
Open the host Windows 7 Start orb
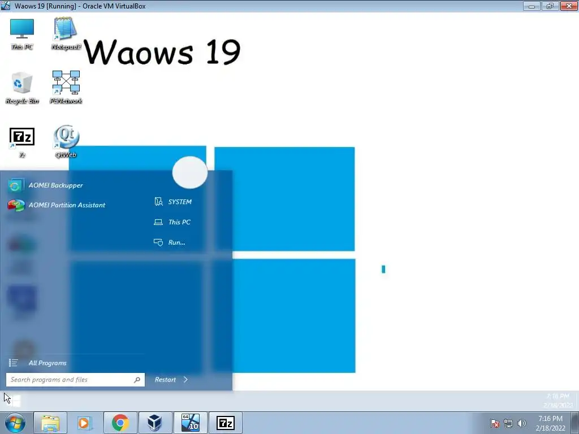(15, 423)
